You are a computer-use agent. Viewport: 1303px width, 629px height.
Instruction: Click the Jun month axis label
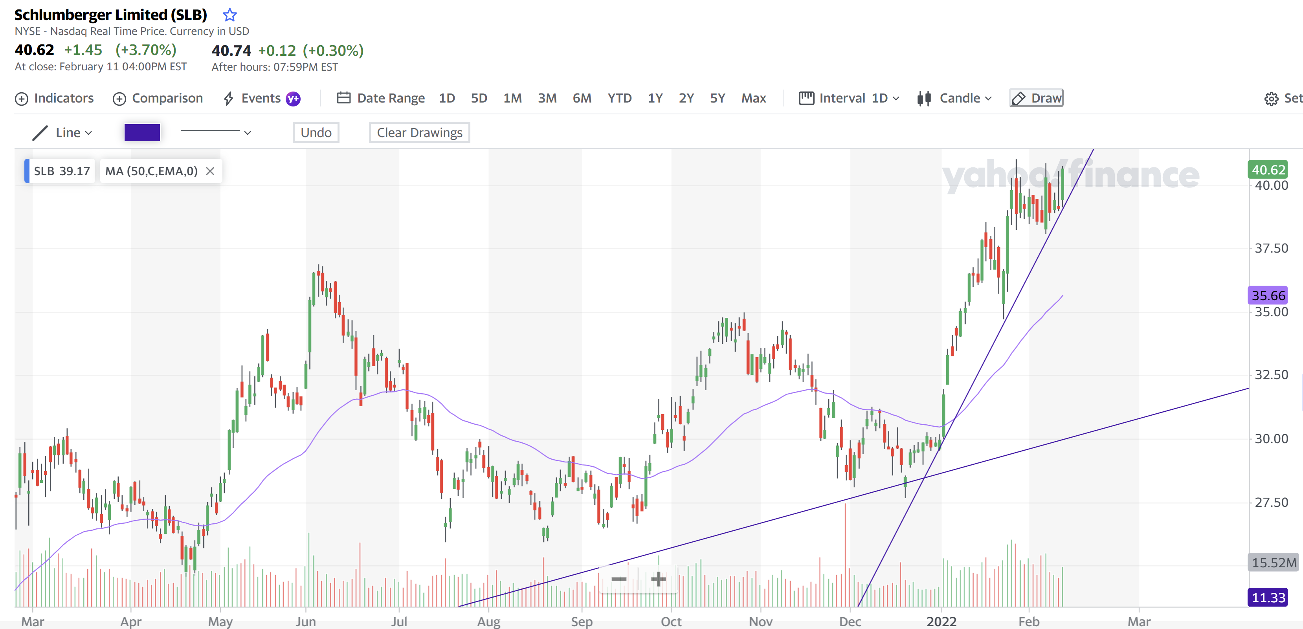(306, 622)
